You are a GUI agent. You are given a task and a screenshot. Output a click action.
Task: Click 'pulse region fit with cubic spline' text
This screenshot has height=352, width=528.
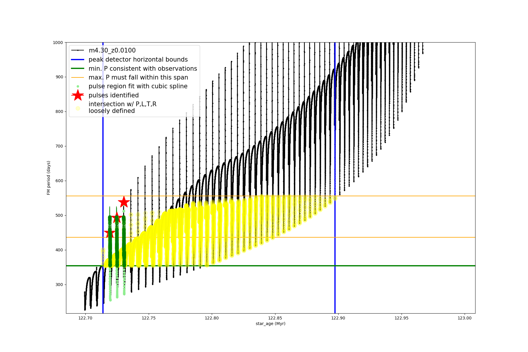pos(138,86)
